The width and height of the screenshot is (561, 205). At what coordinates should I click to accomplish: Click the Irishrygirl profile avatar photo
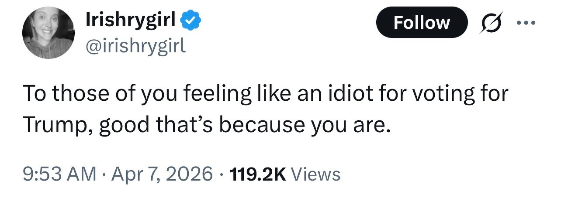pos(48,34)
